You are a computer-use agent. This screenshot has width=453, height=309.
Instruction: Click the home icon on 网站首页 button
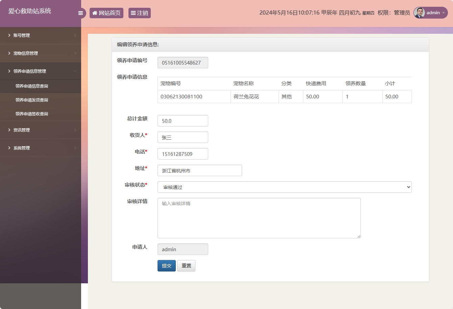pyautogui.click(x=94, y=13)
